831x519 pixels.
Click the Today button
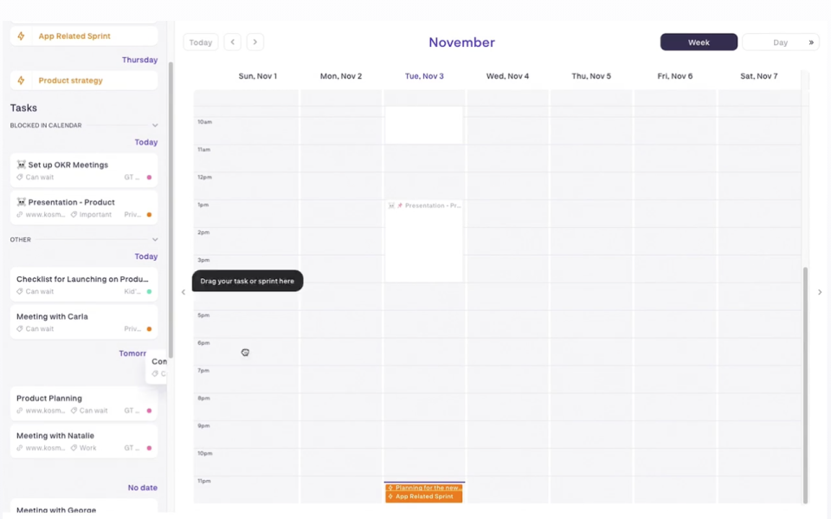coord(200,42)
